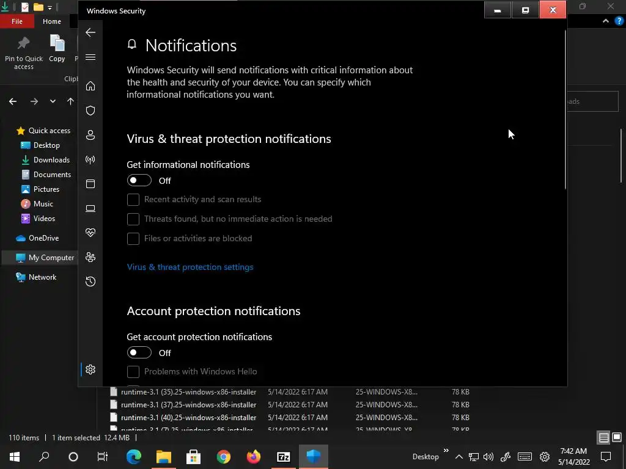626x469 pixels.
Task: Show hidden system tray icons
Action: pyautogui.click(x=459, y=457)
